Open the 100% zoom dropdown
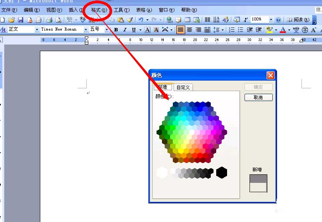Image resolution: width=322 pixels, height=222 pixels. [x=271, y=20]
